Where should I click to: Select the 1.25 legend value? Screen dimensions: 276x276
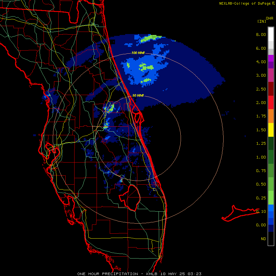point(261,144)
